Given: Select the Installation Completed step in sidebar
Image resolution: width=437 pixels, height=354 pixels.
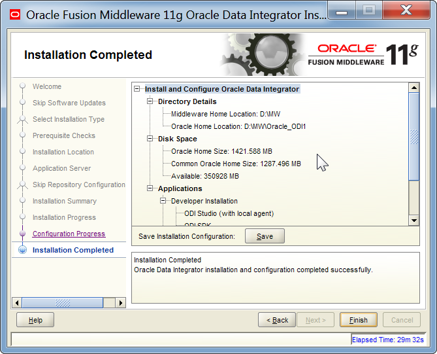Looking at the screenshot, I should pyautogui.click(x=73, y=250).
